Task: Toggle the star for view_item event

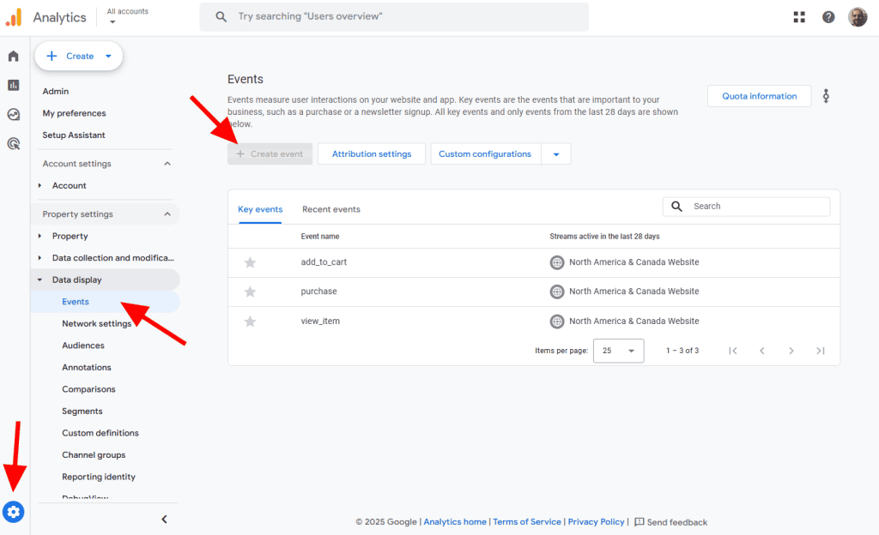Action: (250, 322)
